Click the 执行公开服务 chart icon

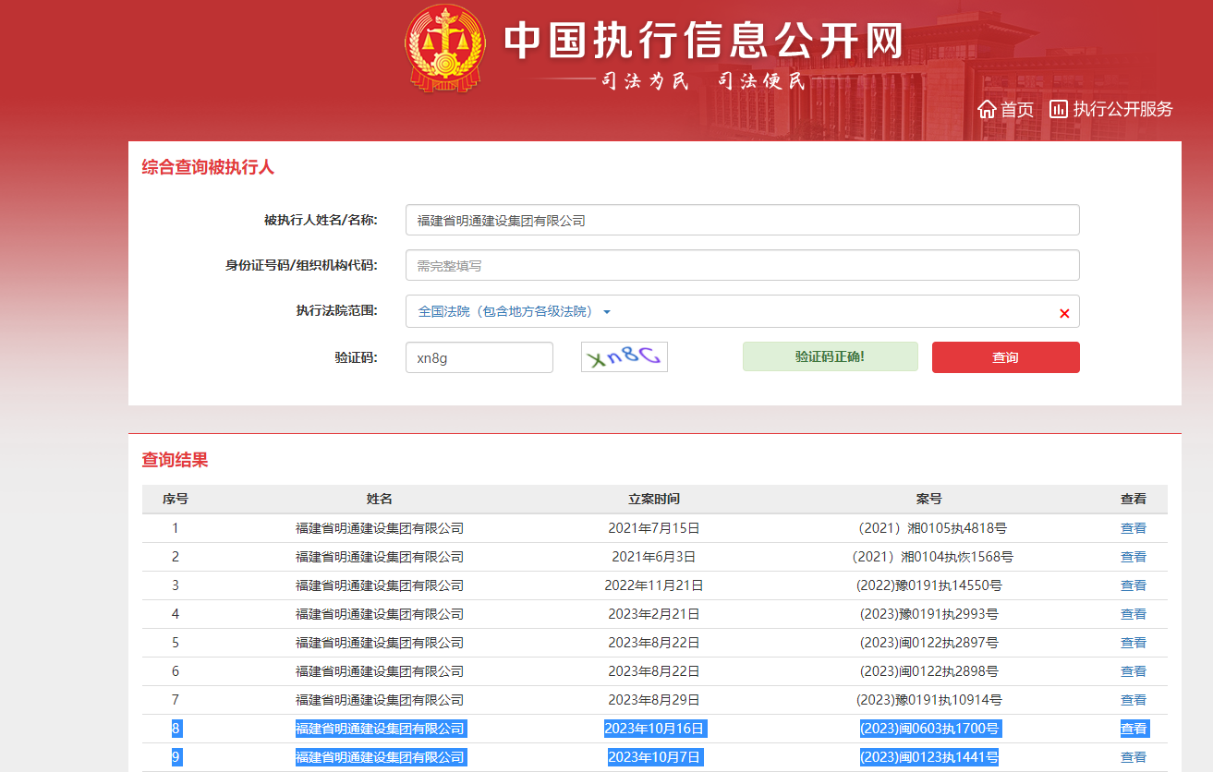[1059, 109]
